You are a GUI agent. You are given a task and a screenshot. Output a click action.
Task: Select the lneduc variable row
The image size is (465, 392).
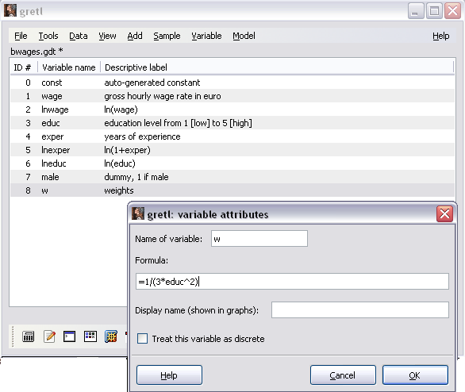[x=232, y=163]
